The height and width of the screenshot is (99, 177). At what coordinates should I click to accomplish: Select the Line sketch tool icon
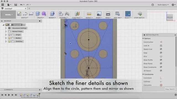[25, 14]
